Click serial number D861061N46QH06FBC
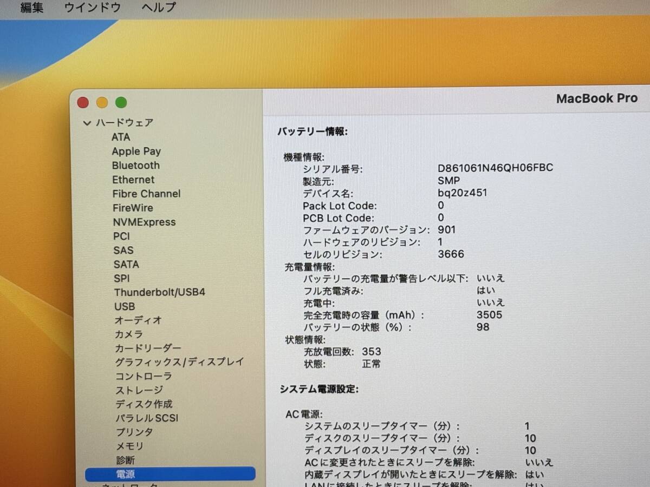Image resolution: width=650 pixels, height=487 pixels. pos(496,168)
